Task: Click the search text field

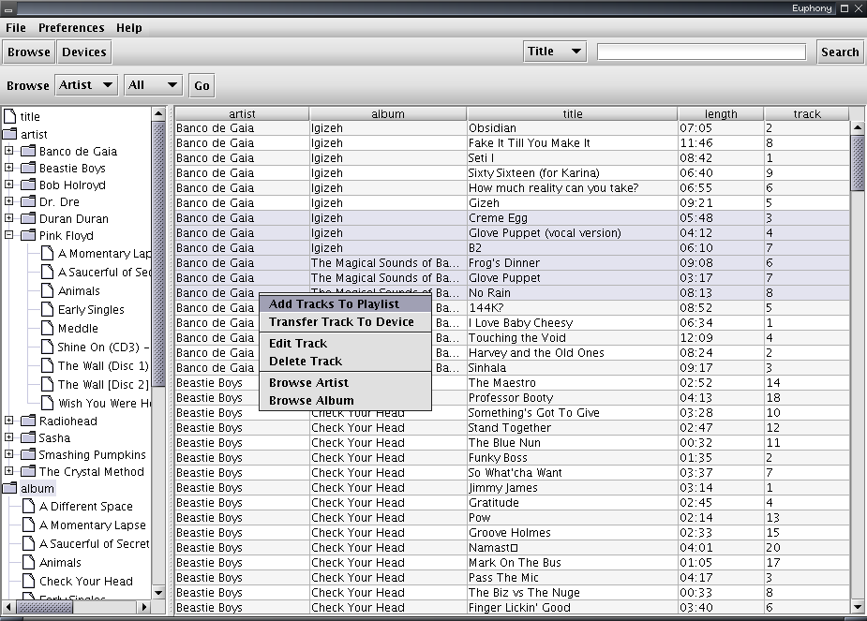Action: pos(701,52)
